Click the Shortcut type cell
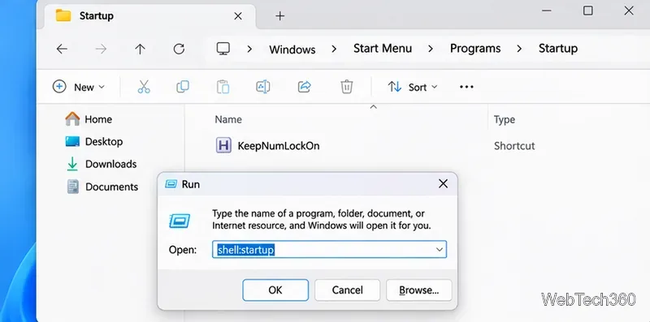Image resolution: width=650 pixels, height=322 pixels. click(x=514, y=146)
